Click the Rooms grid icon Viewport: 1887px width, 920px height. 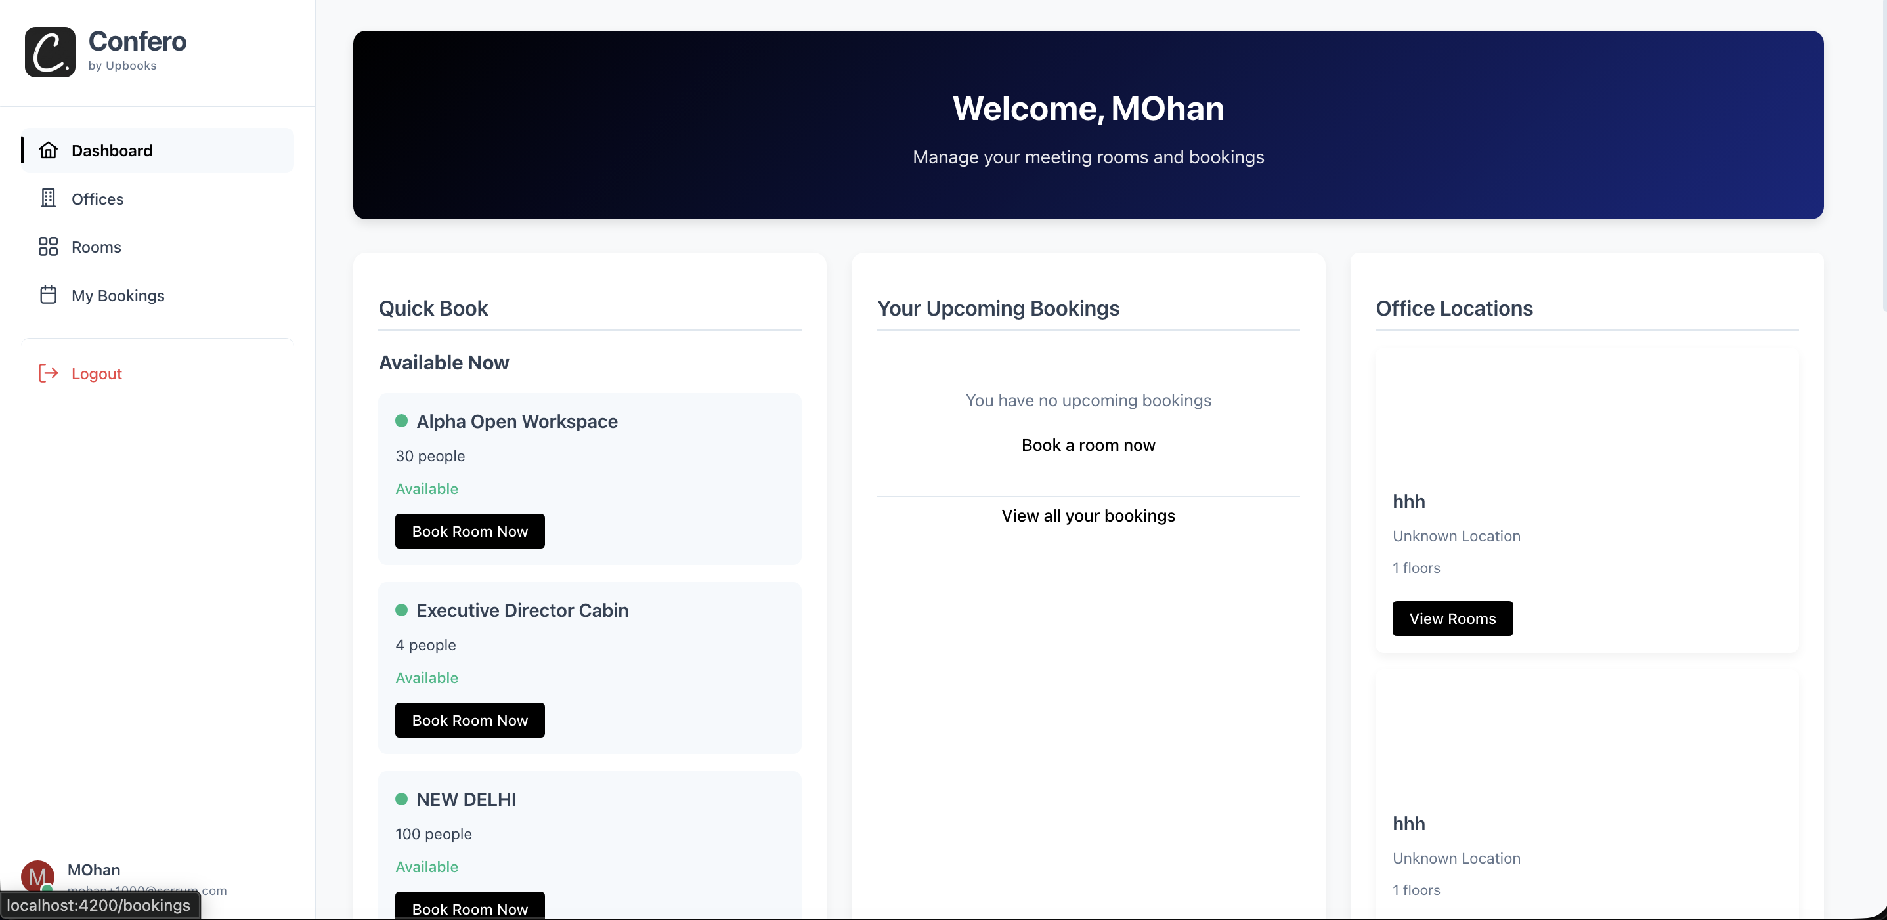tap(49, 247)
